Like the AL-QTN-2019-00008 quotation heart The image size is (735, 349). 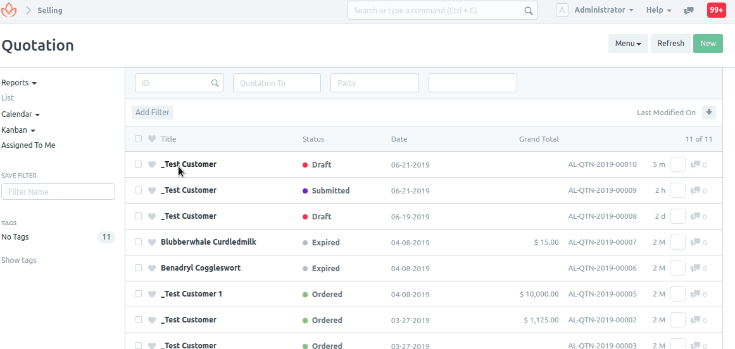tap(151, 217)
